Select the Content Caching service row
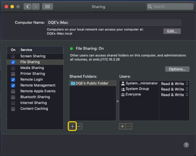 coord(35,109)
